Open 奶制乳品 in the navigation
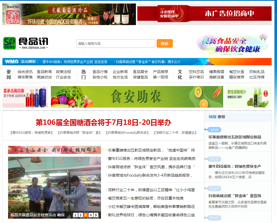277x223 pixels. tap(257, 72)
